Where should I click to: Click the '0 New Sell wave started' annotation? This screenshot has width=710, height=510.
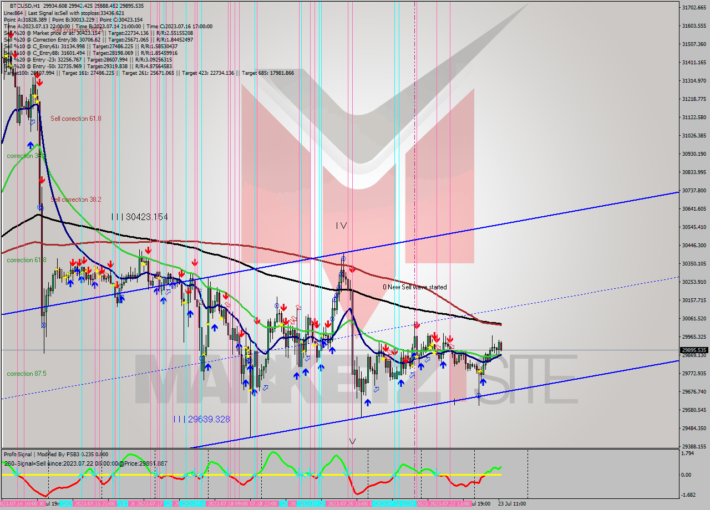(415, 288)
